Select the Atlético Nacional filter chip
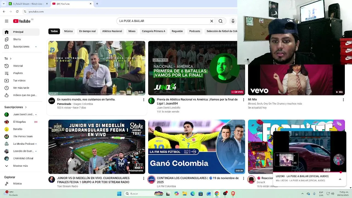The width and height of the screenshot is (352, 198). (x=112, y=31)
